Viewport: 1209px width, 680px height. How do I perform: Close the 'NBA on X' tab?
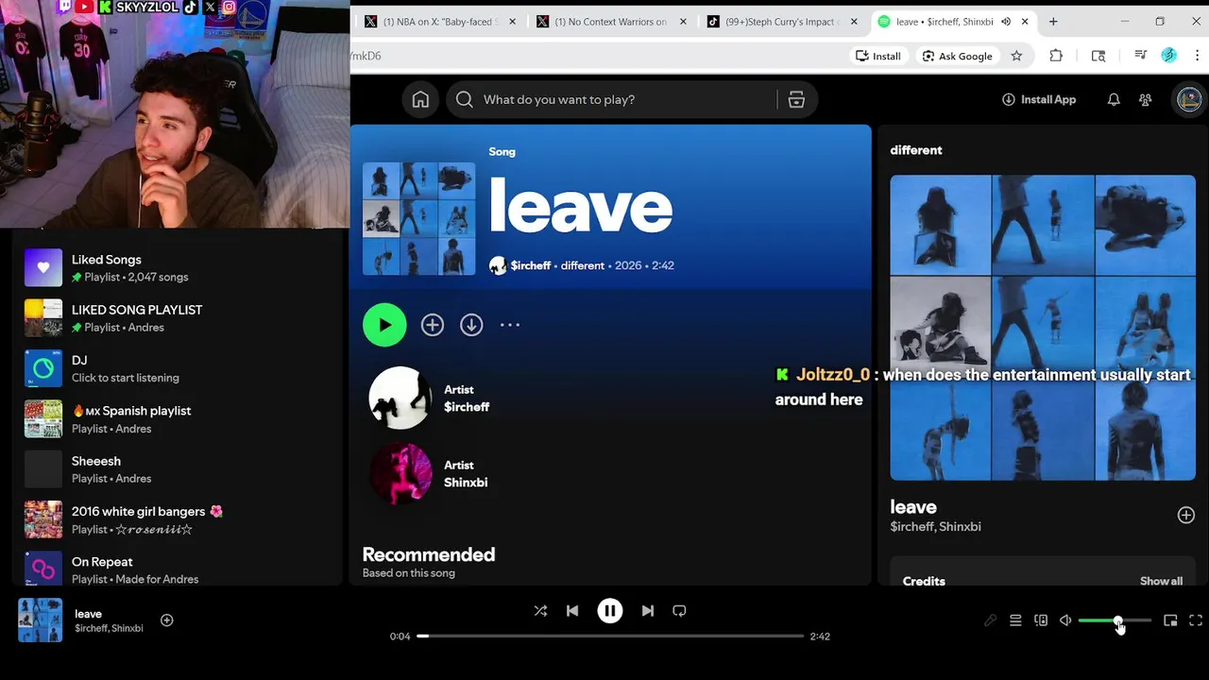513,22
